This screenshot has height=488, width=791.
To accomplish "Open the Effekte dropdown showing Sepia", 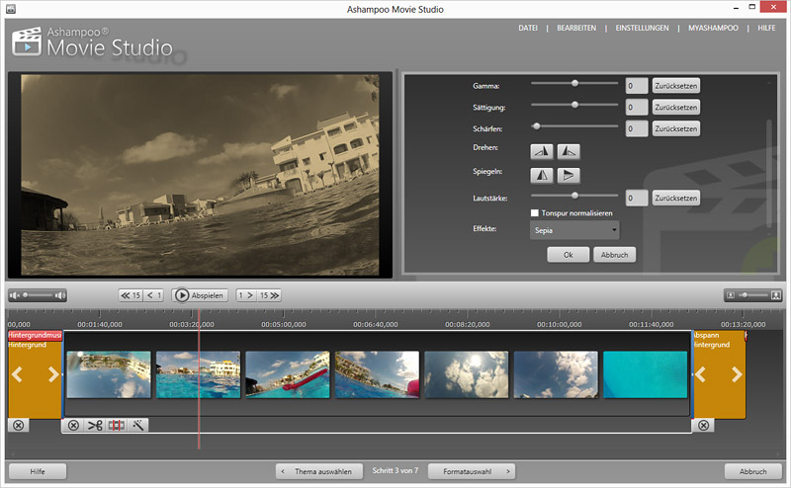I will (574, 230).
